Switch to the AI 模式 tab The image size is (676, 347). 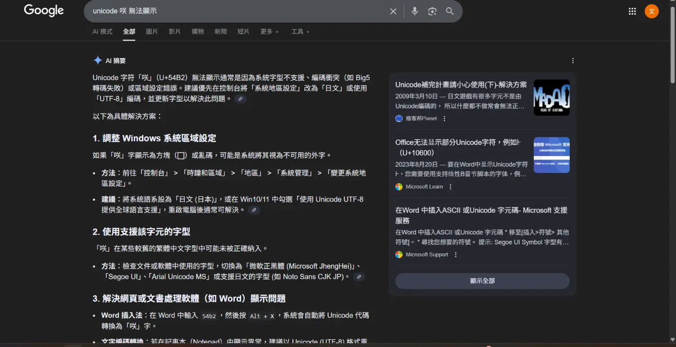(x=102, y=32)
